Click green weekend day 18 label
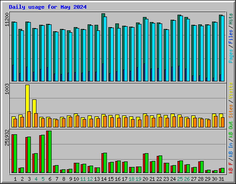236x184 pixels. click(131, 179)
